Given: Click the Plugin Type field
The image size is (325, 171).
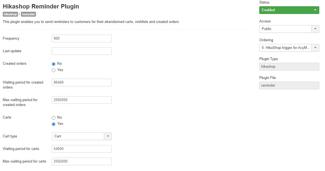Looking at the screenshot, I should (289, 67).
